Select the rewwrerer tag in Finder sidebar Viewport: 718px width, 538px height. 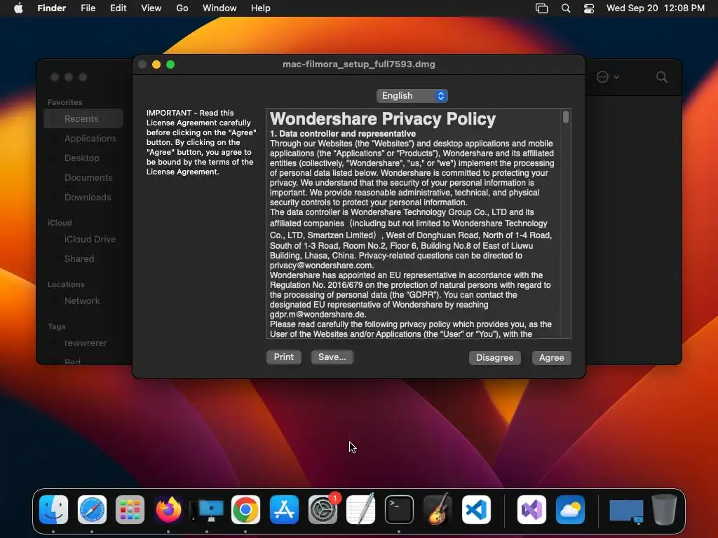click(x=83, y=343)
